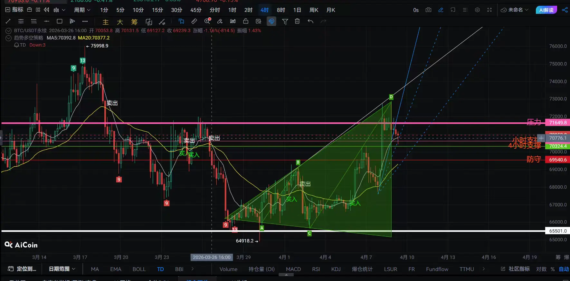Select the eraser tool
Viewport: 570px width, 281px height.
[220, 21]
